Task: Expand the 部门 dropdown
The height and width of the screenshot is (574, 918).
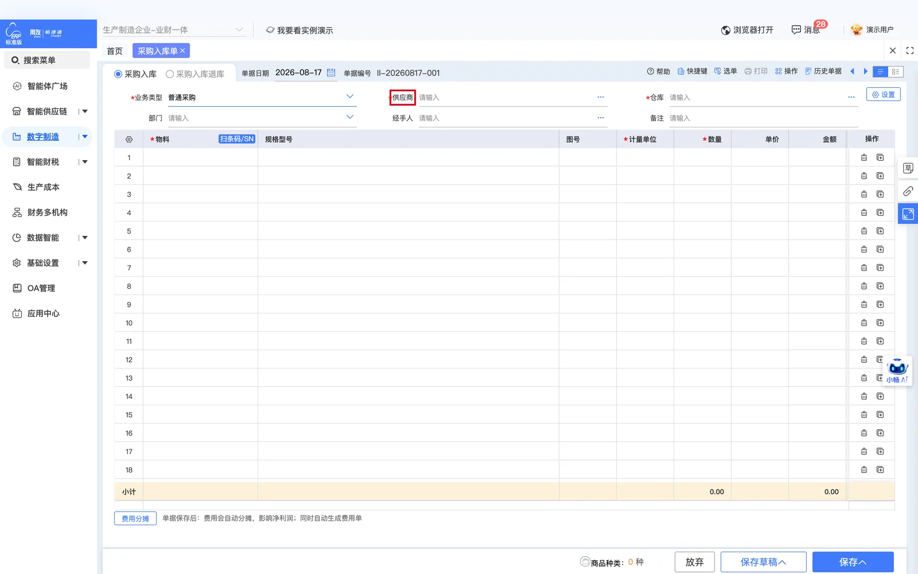Action: 350,118
